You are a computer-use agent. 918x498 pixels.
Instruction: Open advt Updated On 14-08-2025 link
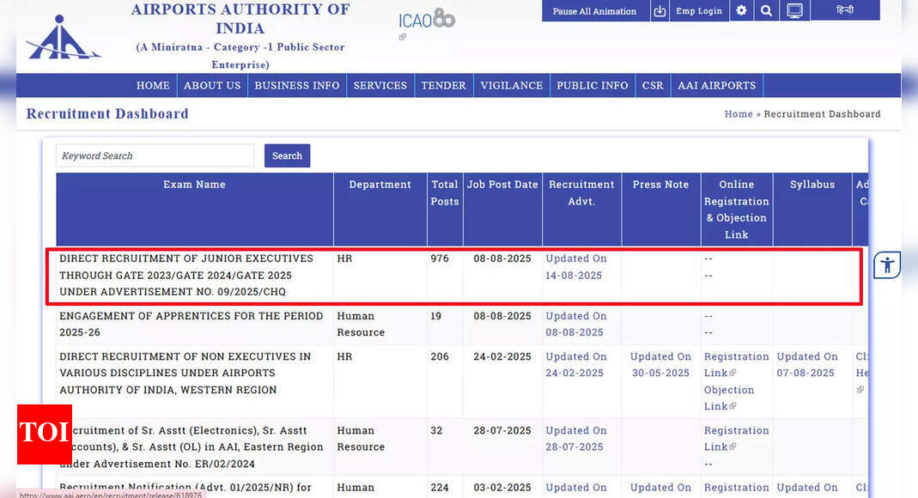tap(576, 267)
